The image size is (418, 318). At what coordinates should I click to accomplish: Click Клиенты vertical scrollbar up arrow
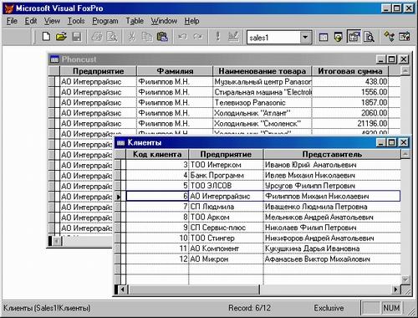(405, 154)
